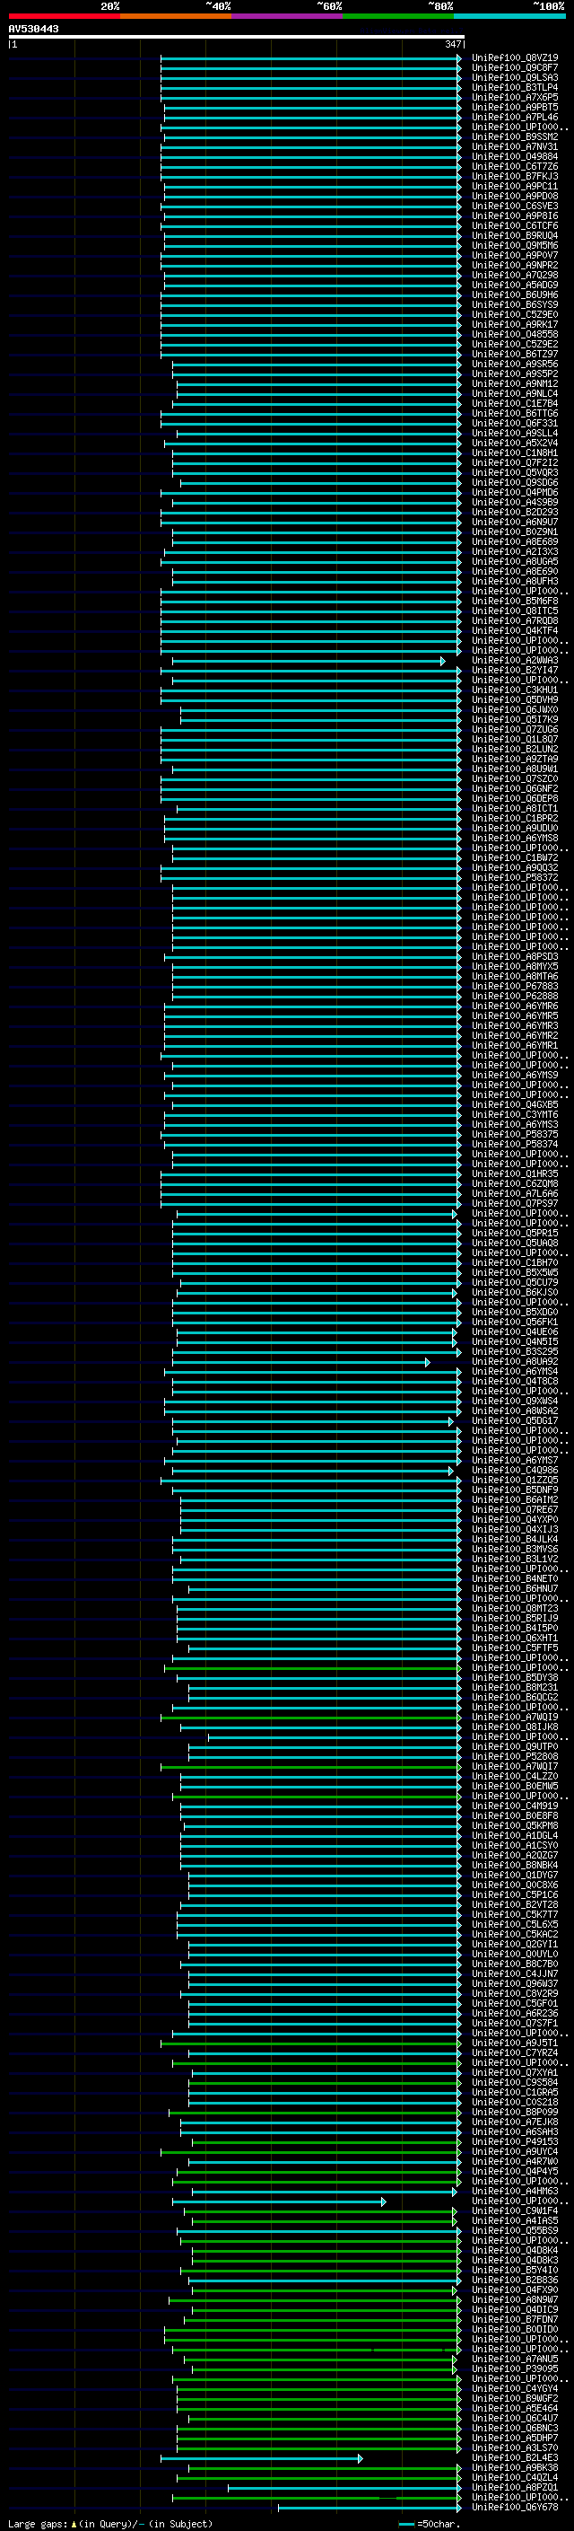Open hit UniRef100_B7FKJ3

click(x=515, y=177)
